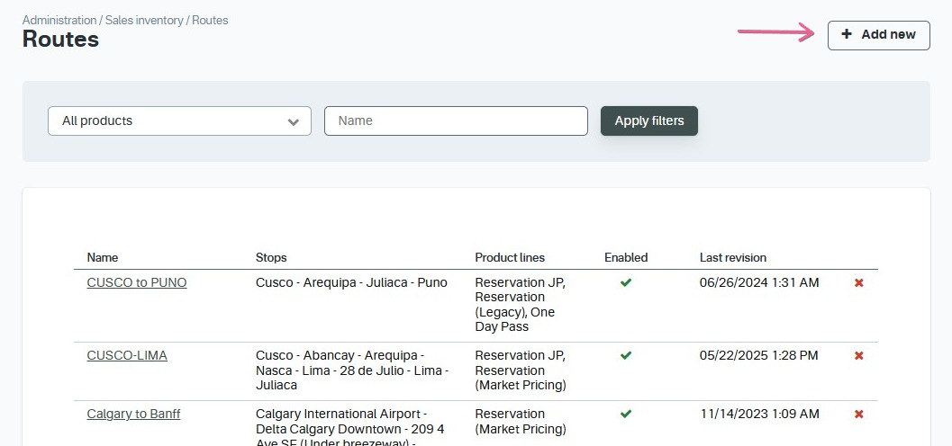Click the Add new route button
Screen dimensions: 952x446
878,35
